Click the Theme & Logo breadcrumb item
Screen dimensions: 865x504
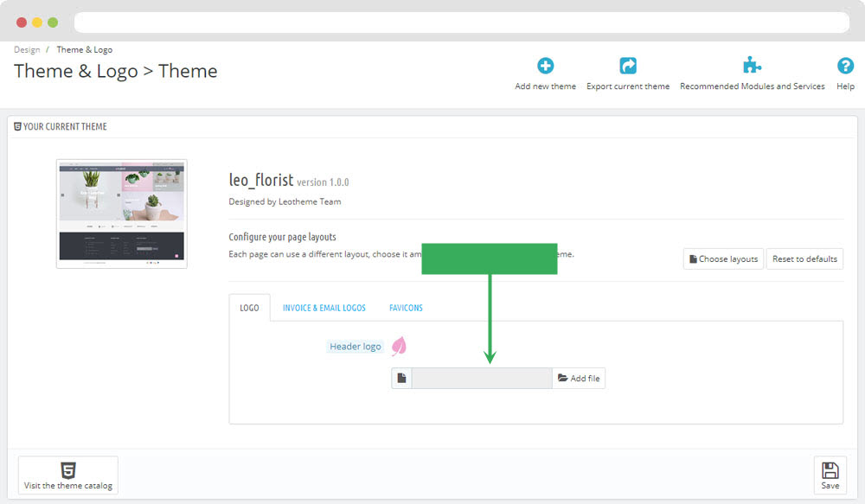pyautogui.click(x=85, y=50)
